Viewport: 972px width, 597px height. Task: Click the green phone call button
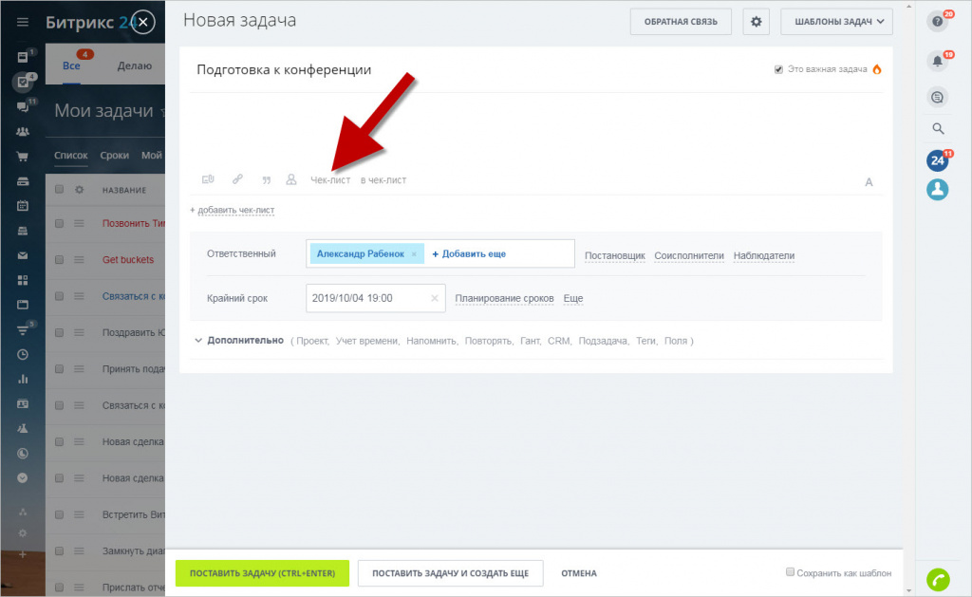938,579
